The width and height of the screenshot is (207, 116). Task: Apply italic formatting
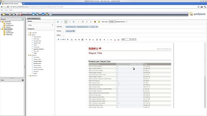coord(108,40)
